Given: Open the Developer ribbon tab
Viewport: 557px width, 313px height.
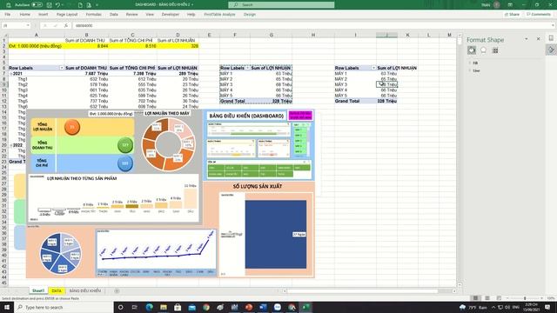Looking at the screenshot, I should 171,15.
